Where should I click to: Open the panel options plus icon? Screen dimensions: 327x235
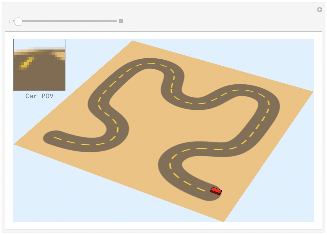pyautogui.click(x=319, y=10)
